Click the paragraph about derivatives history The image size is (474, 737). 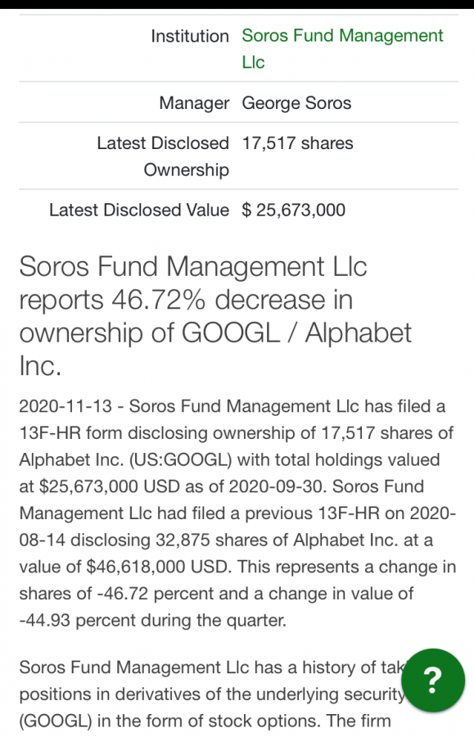[211, 694]
